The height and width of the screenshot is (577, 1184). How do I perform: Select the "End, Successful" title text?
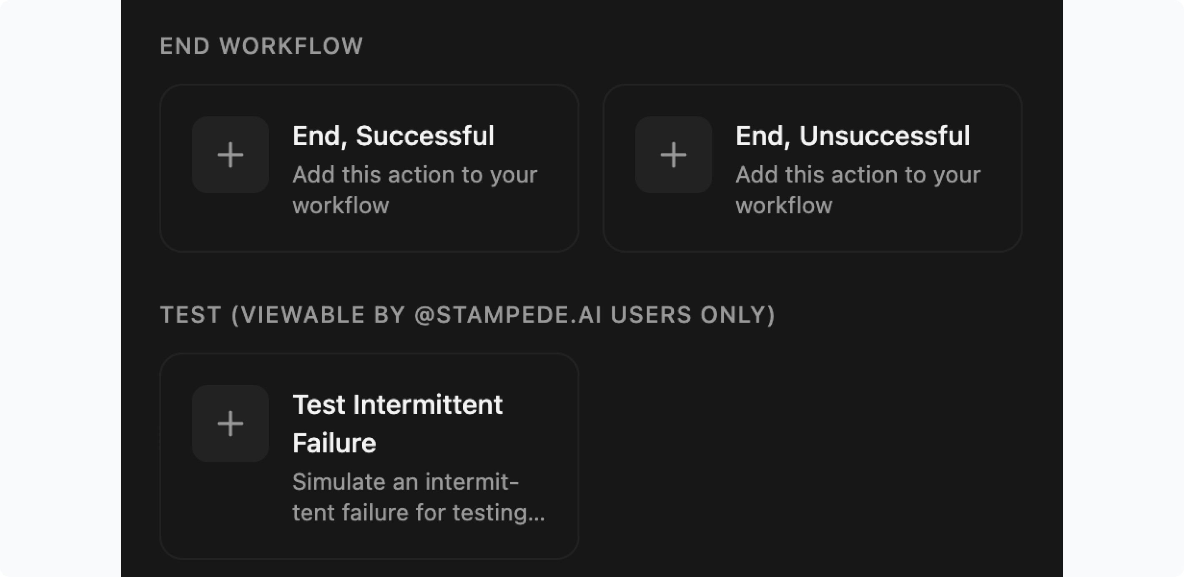pos(393,136)
